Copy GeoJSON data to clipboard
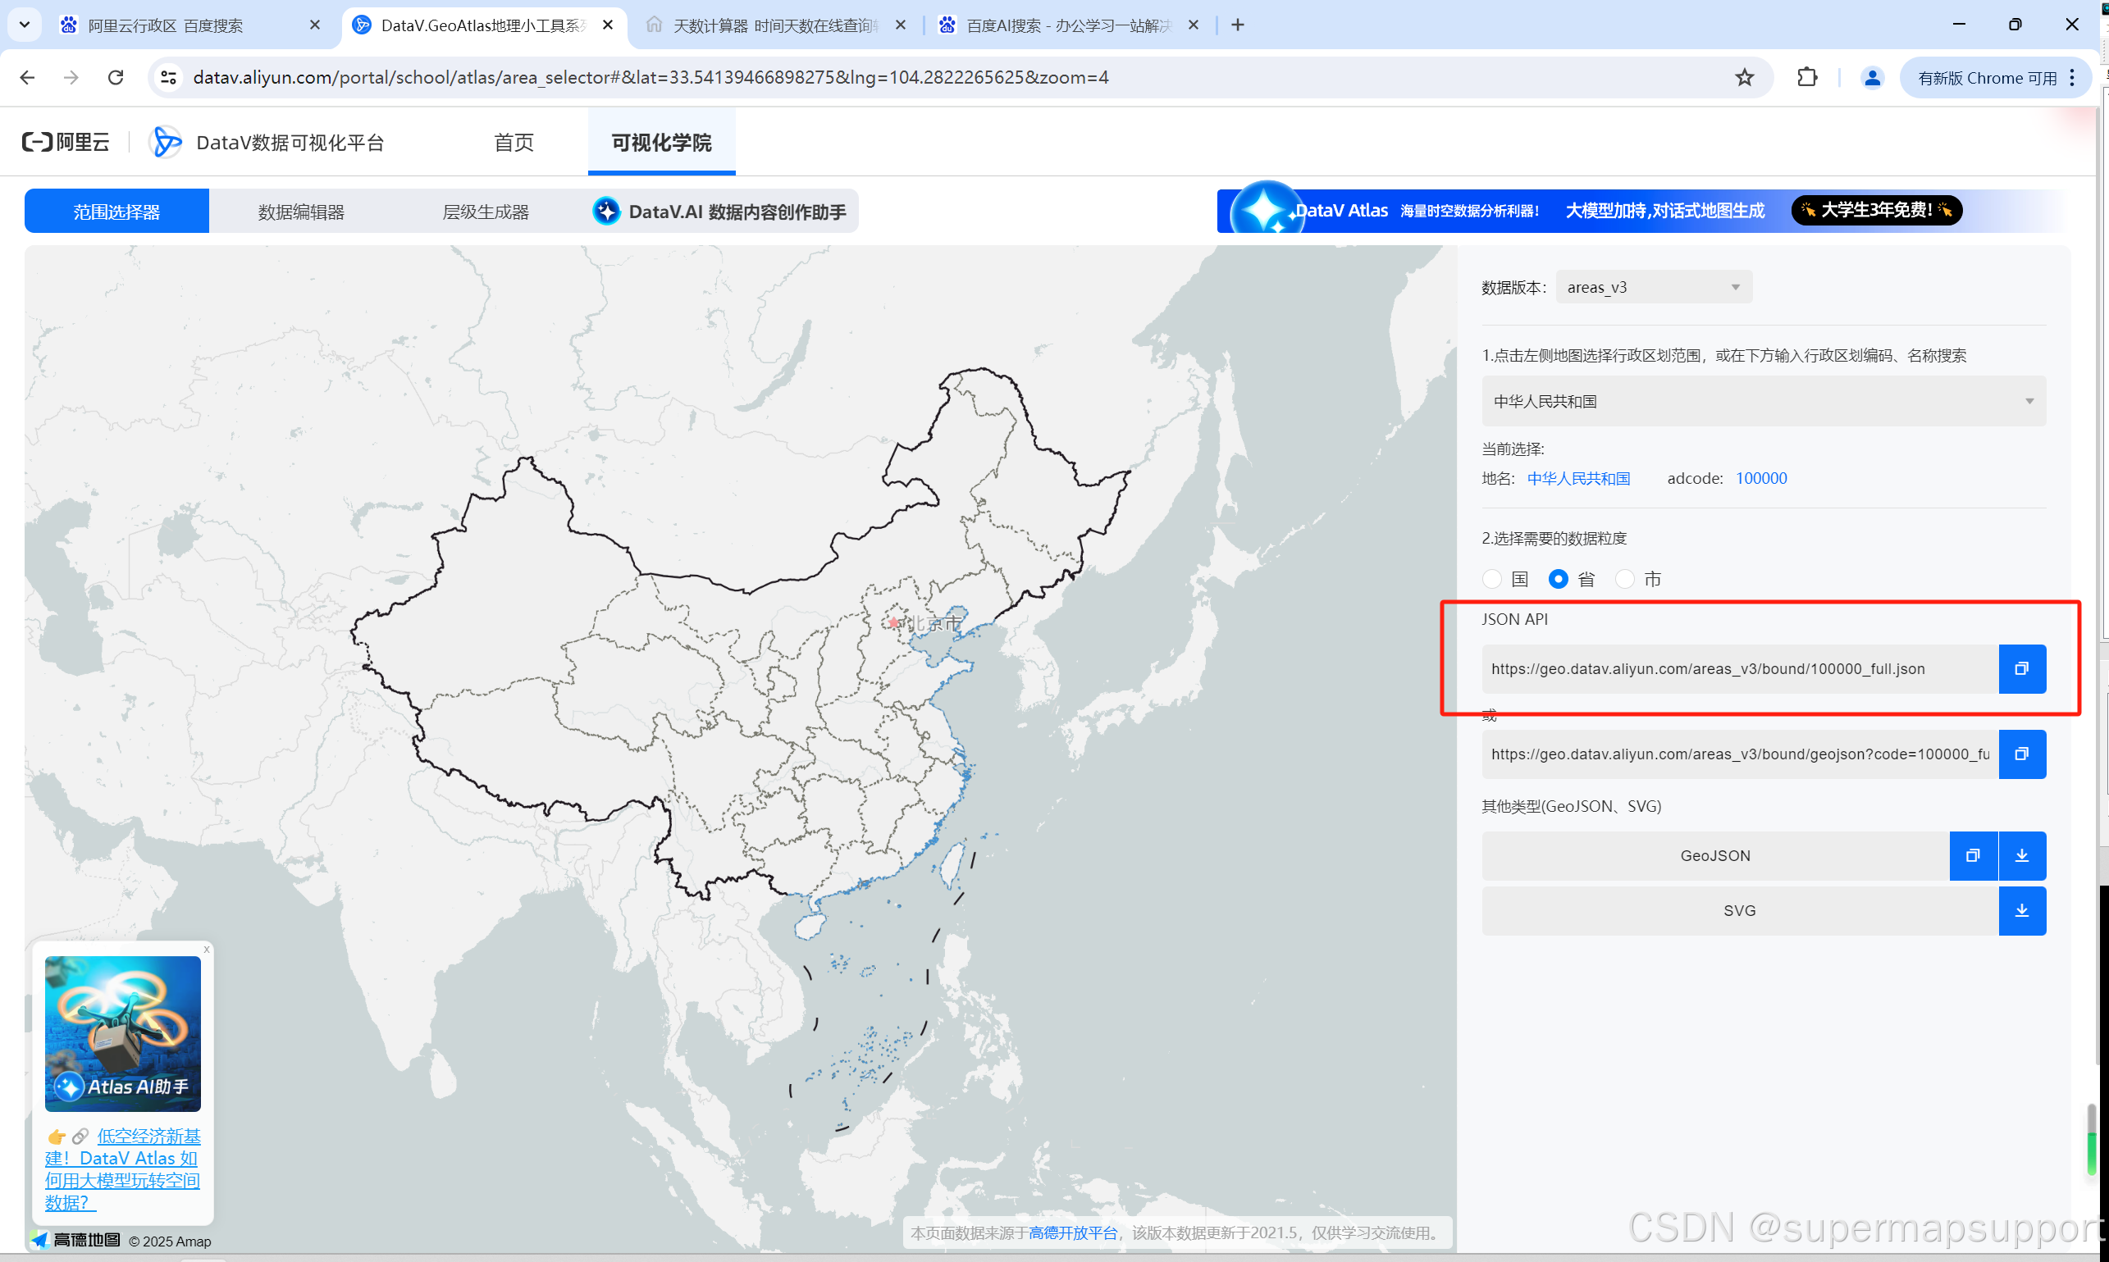 coord(1972,855)
